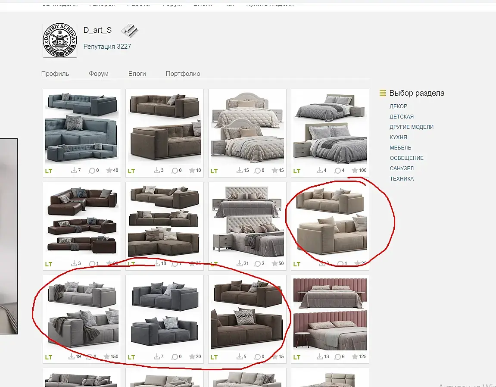Switch to the Портфолио tab
The height and width of the screenshot is (387, 496).
[x=183, y=73]
